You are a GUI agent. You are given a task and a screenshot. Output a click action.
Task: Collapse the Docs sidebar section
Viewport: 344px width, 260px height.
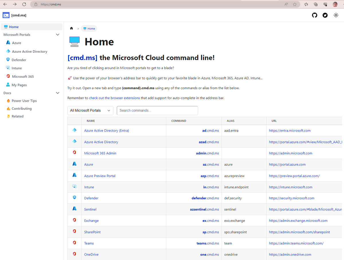click(x=58, y=93)
